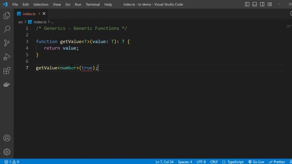Open the Go menu

tap(68, 5)
